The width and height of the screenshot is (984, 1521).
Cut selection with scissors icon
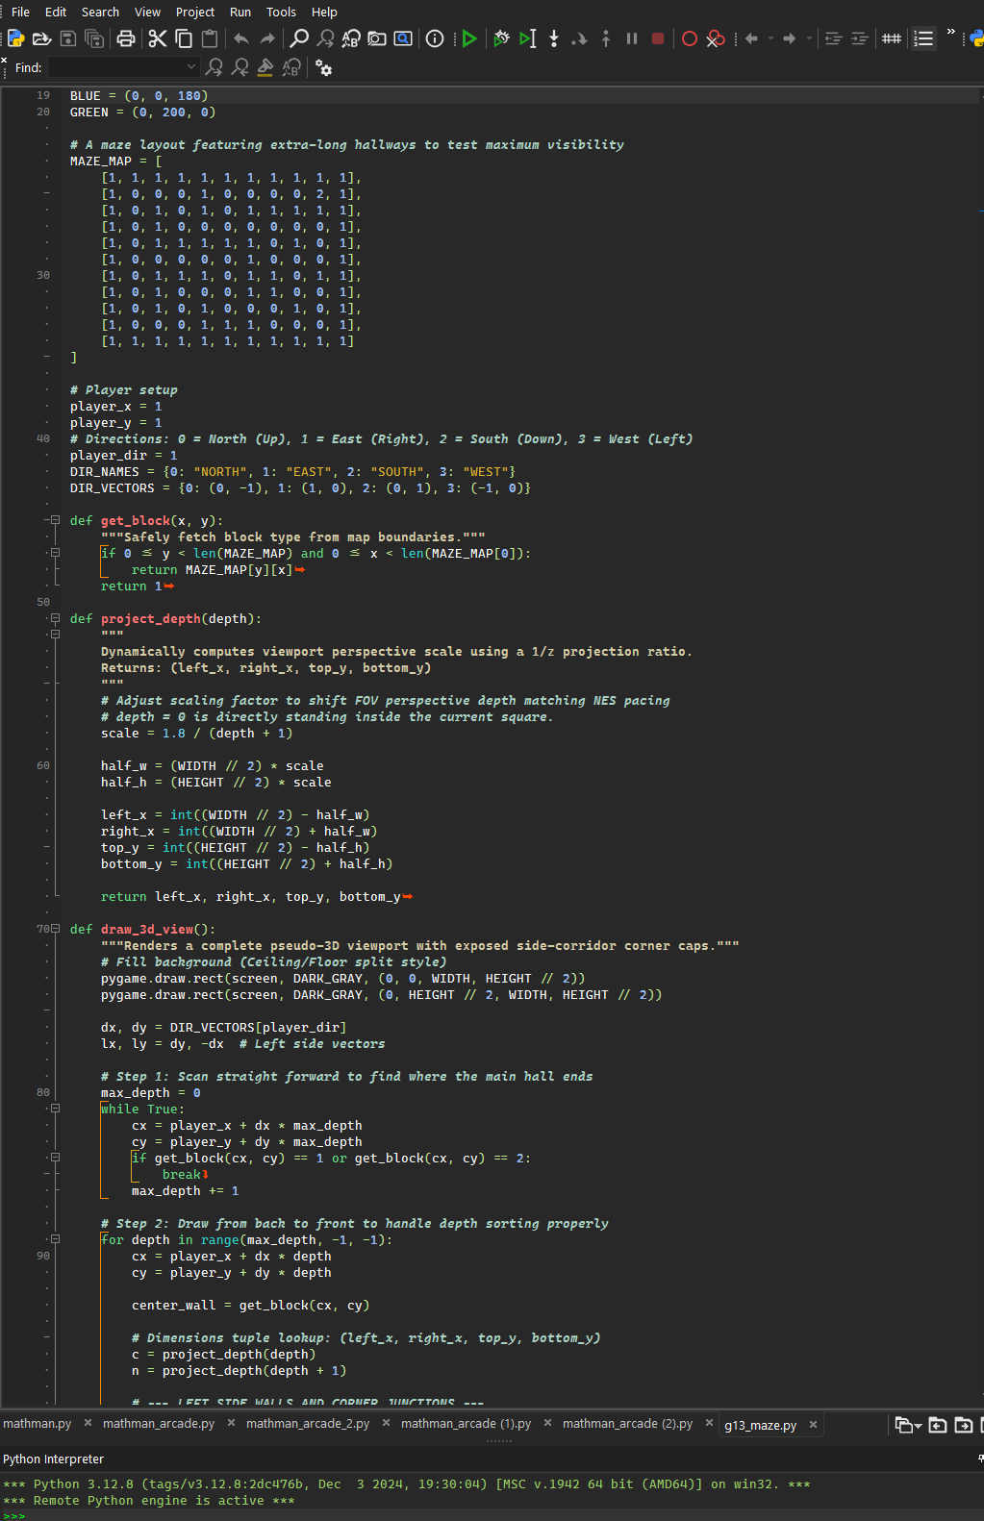pos(158,38)
